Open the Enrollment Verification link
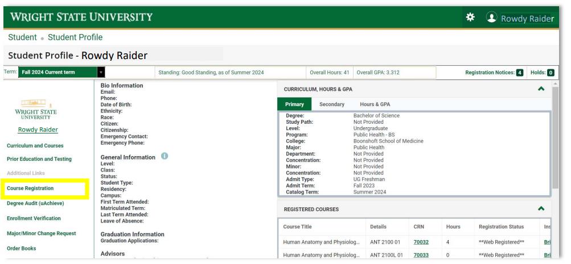This screenshot has width=571, height=264. (34, 218)
